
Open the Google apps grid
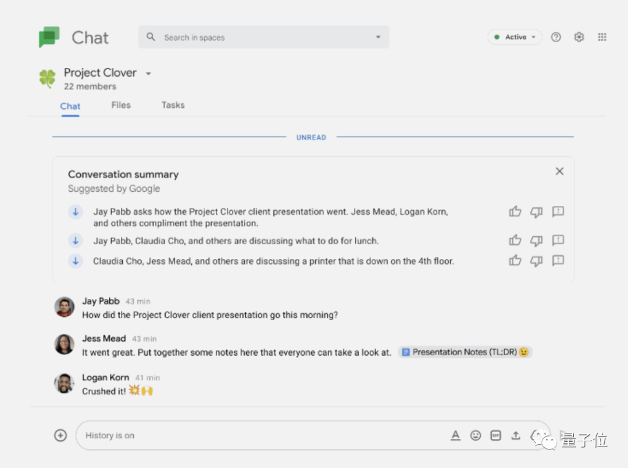(x=602, y=37)
